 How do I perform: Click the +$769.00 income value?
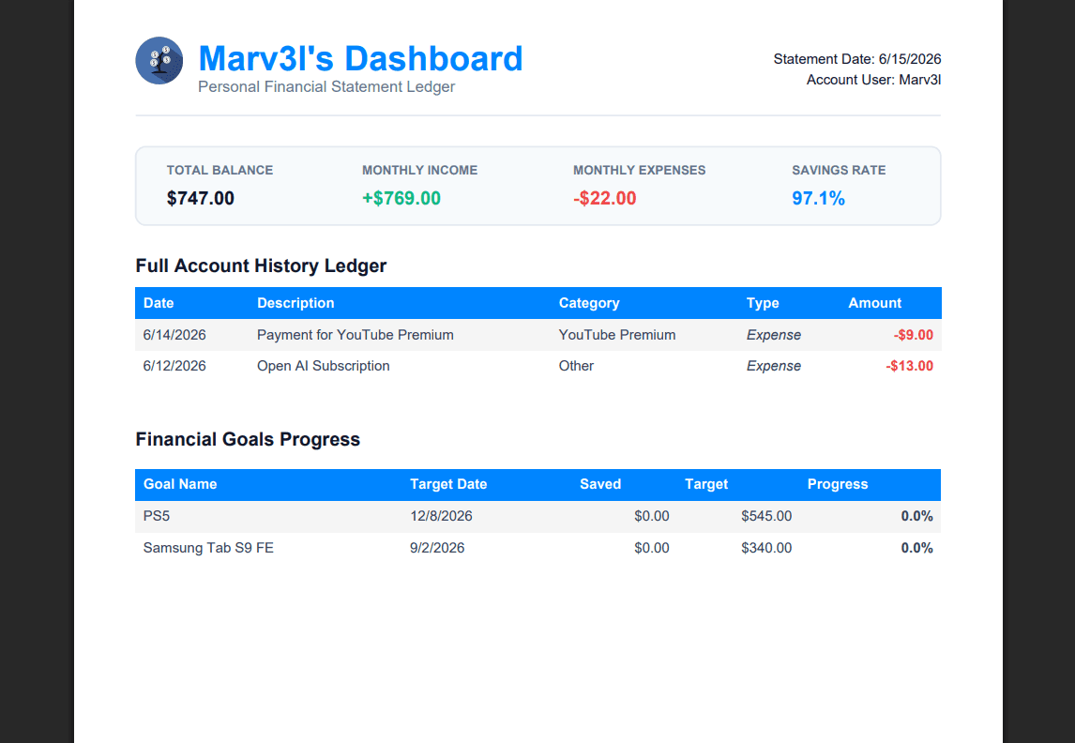coord(401,198)
